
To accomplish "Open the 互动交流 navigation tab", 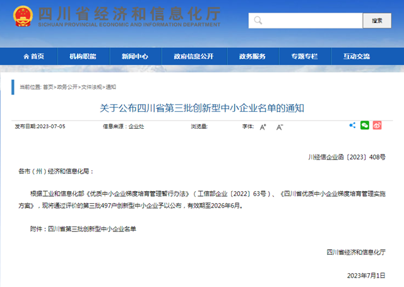I will 356,56.
